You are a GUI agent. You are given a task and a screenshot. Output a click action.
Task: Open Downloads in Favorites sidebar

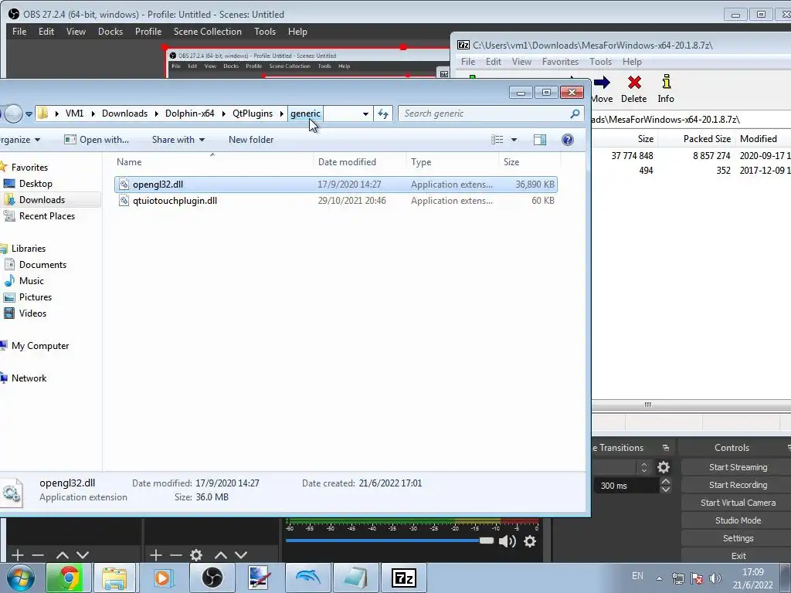42,200
